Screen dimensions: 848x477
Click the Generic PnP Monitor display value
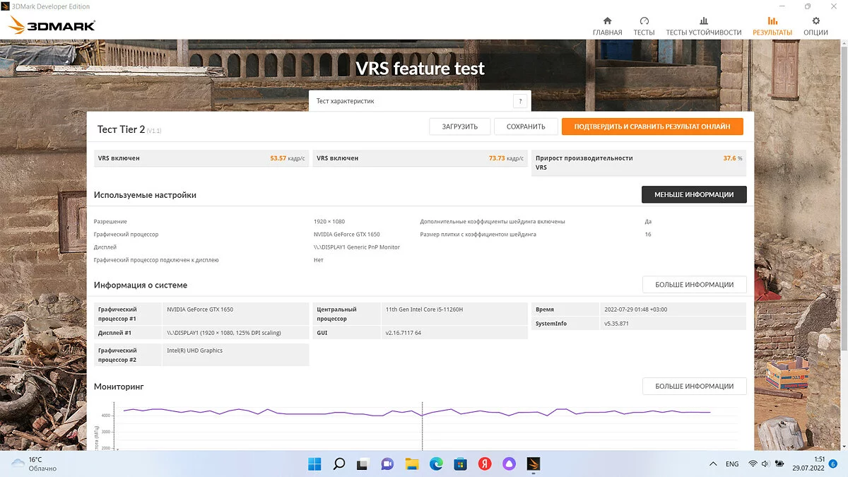pyautogui.click(x=357, y=247)
